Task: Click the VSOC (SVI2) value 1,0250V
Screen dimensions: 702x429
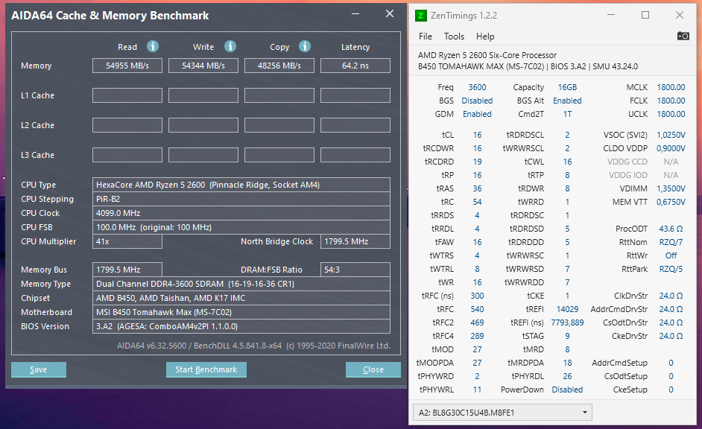Action: 671,135
